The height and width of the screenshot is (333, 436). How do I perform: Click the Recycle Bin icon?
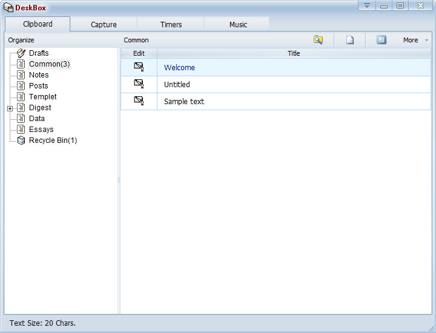coord(21,140)
